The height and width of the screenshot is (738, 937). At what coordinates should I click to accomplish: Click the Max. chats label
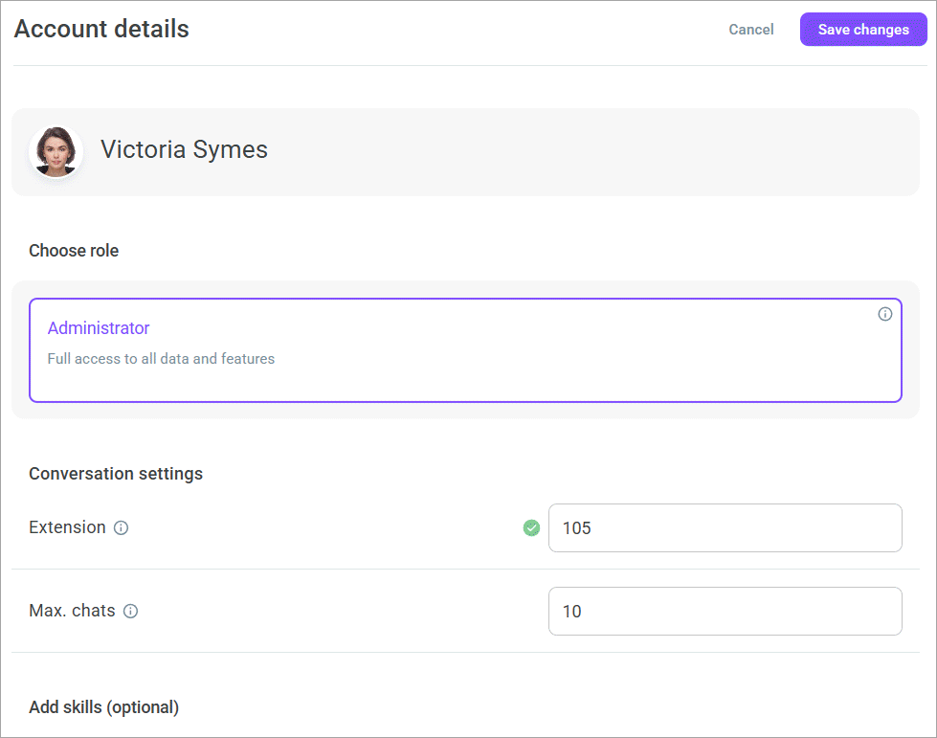click(x=73, y=610)
